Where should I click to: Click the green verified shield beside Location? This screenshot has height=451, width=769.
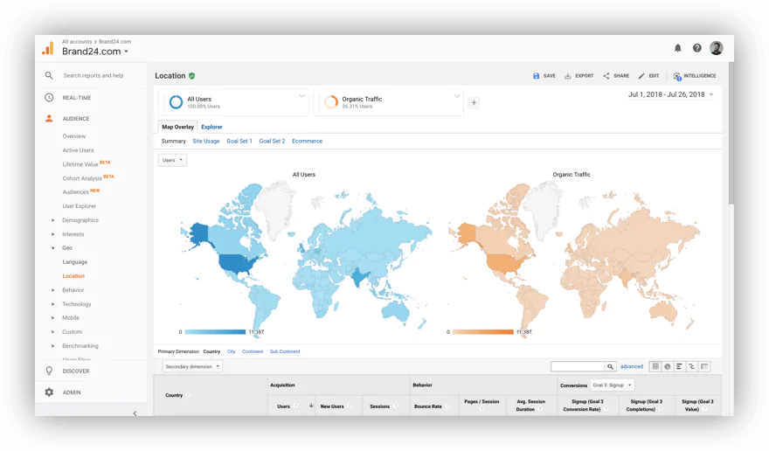coord(191,75)
